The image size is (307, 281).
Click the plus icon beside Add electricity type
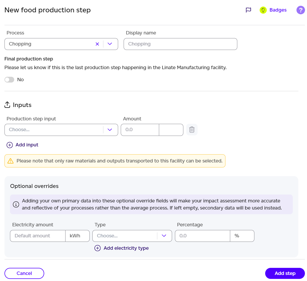coord(98,248)
